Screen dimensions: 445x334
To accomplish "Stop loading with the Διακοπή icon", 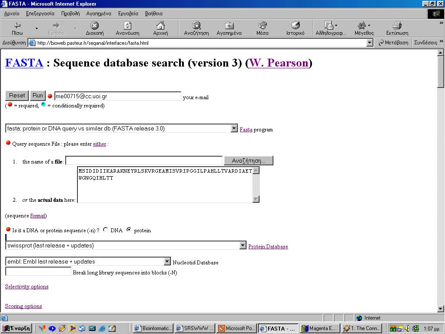I will [x=94, y=29].
